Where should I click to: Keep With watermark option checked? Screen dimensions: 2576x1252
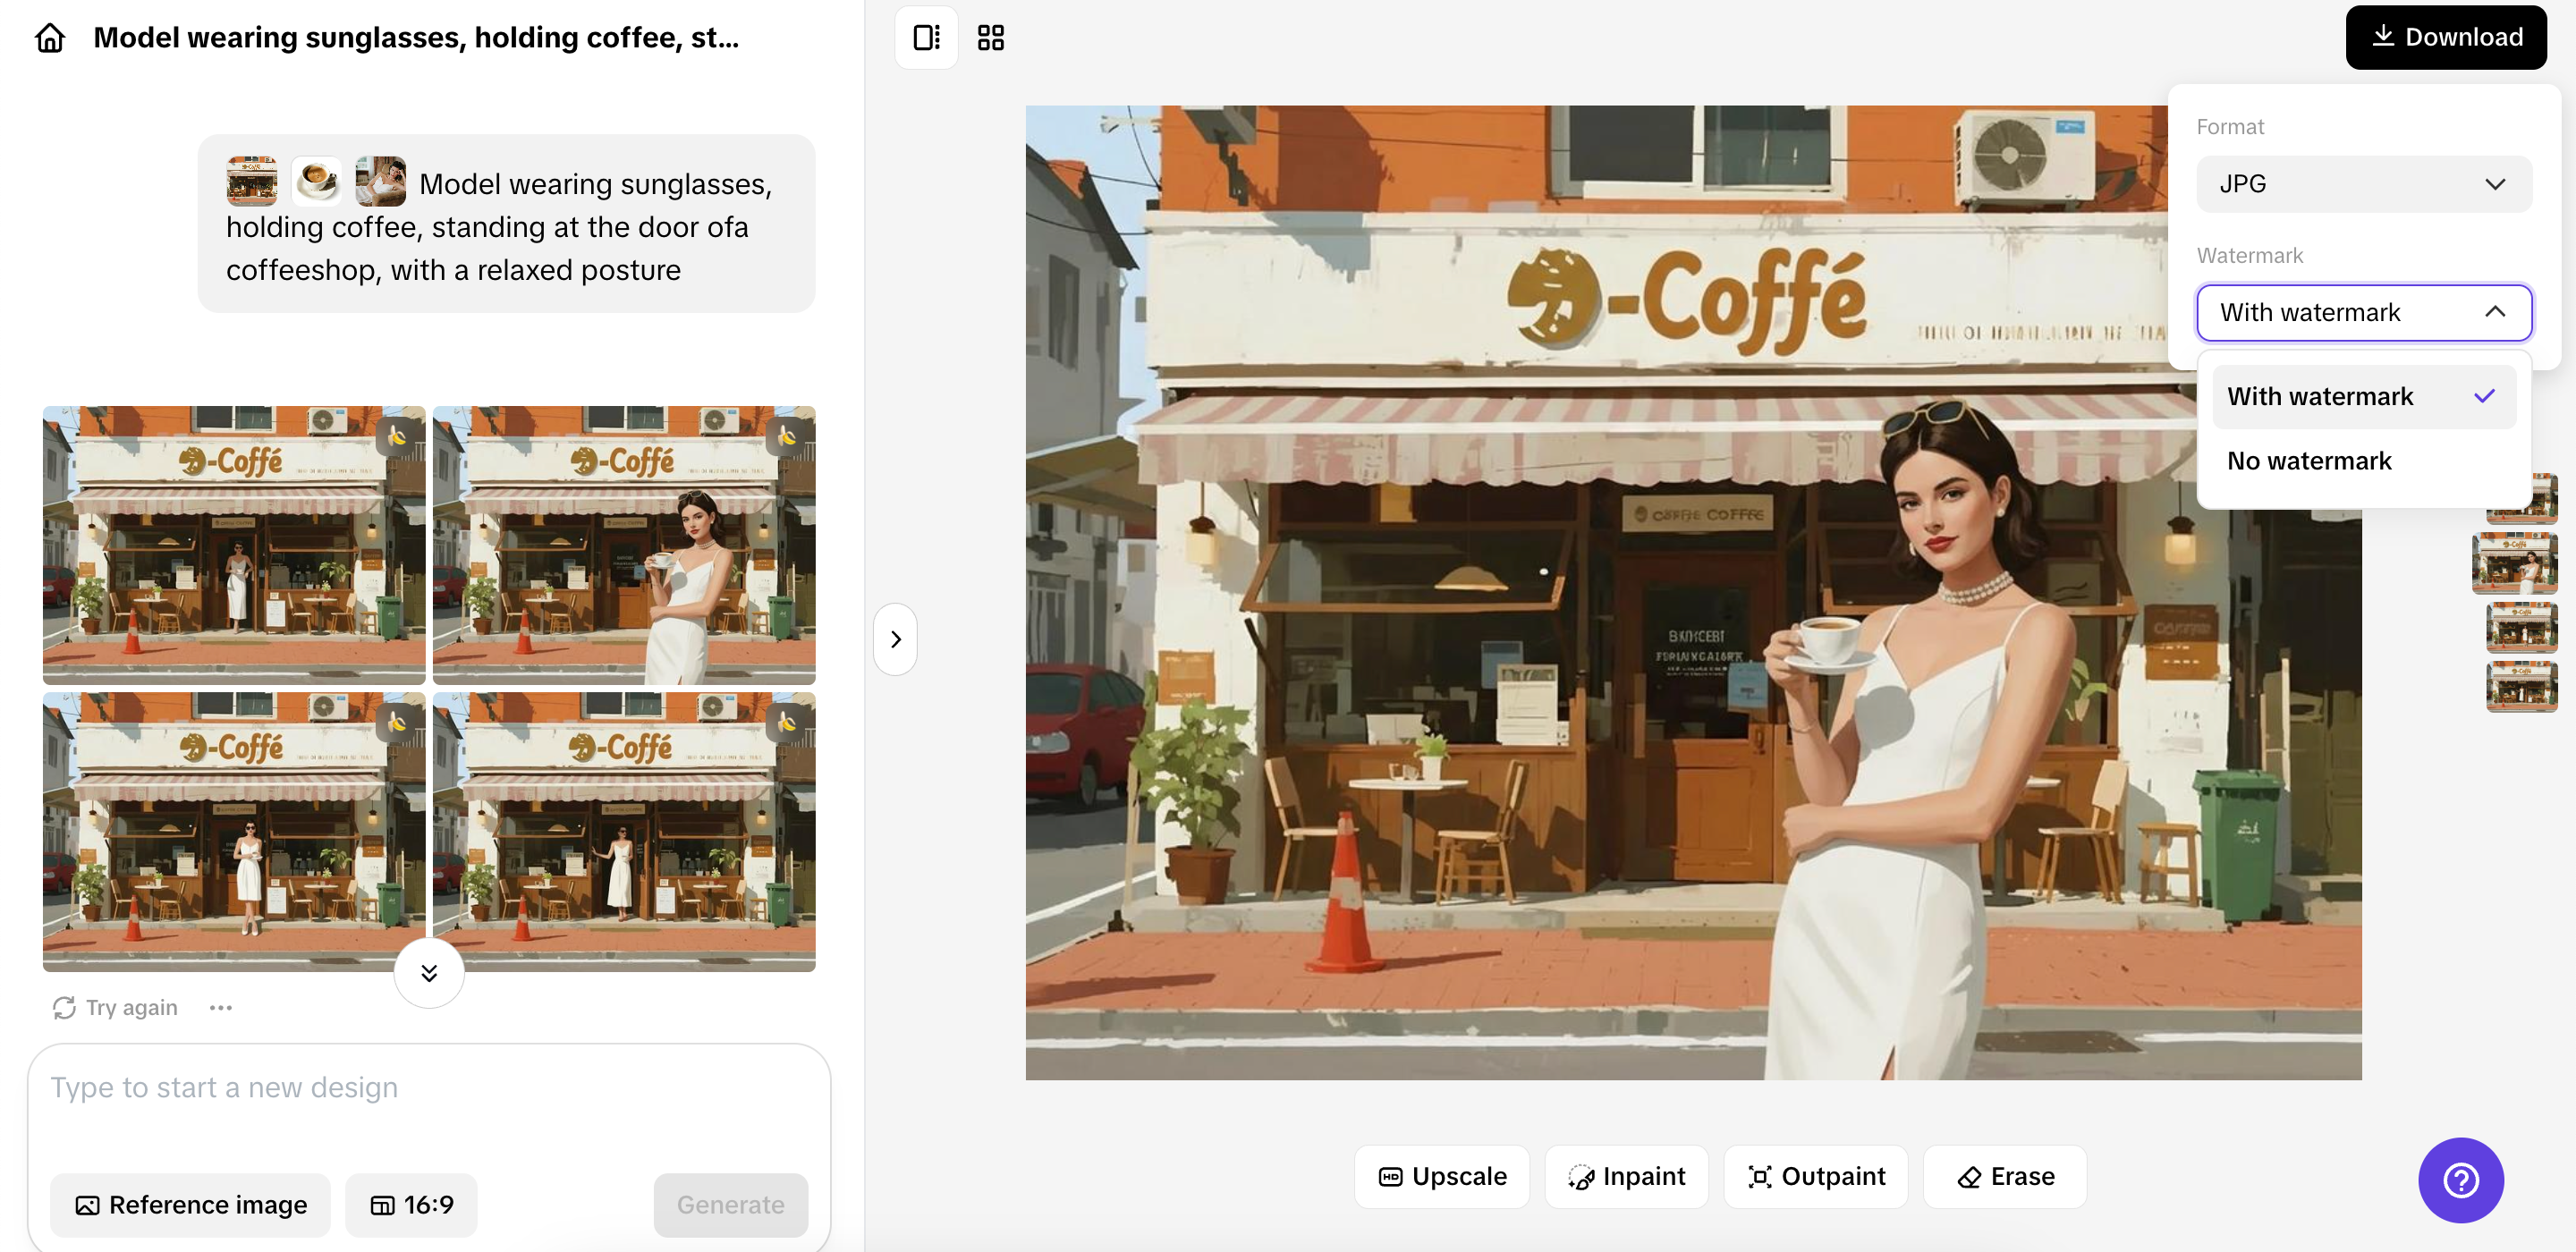click(2322, 396)
